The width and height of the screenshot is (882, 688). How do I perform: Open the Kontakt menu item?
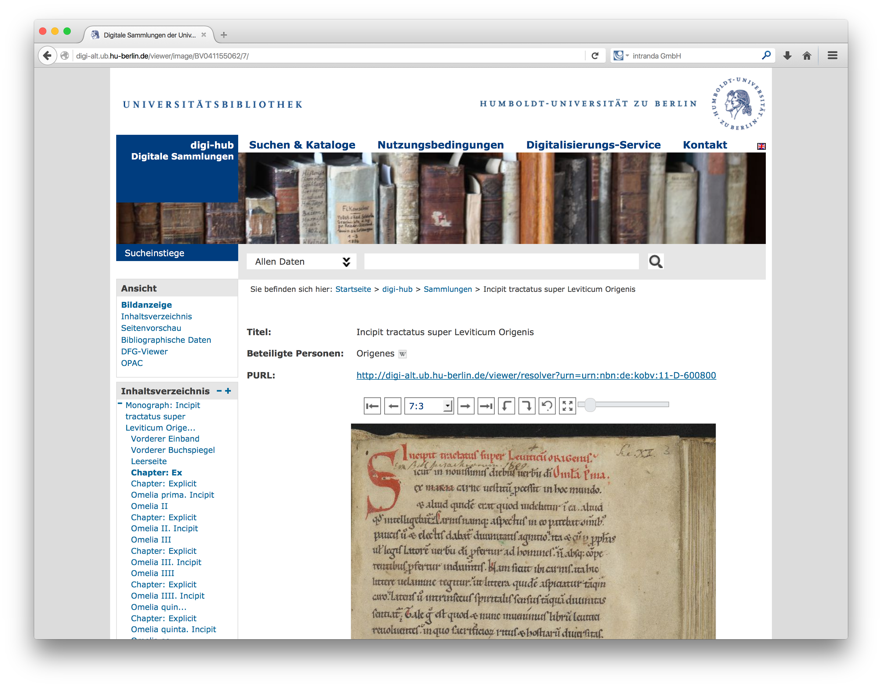[x=705, y=145]
